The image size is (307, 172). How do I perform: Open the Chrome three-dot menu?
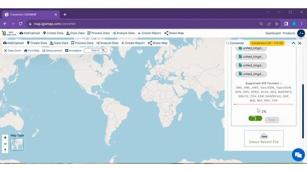(302, 24)
